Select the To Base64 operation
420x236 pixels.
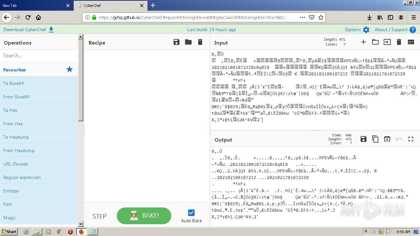(39, 83)
